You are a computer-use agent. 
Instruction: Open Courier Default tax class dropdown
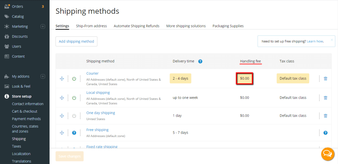point(293,78)
